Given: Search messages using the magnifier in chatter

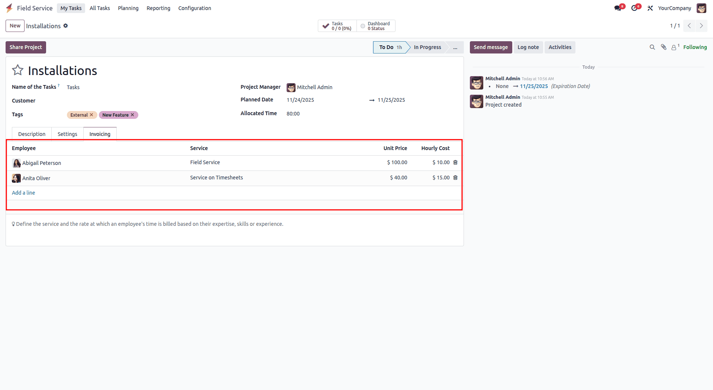Looking at the screenshot, I should point(652,47).
